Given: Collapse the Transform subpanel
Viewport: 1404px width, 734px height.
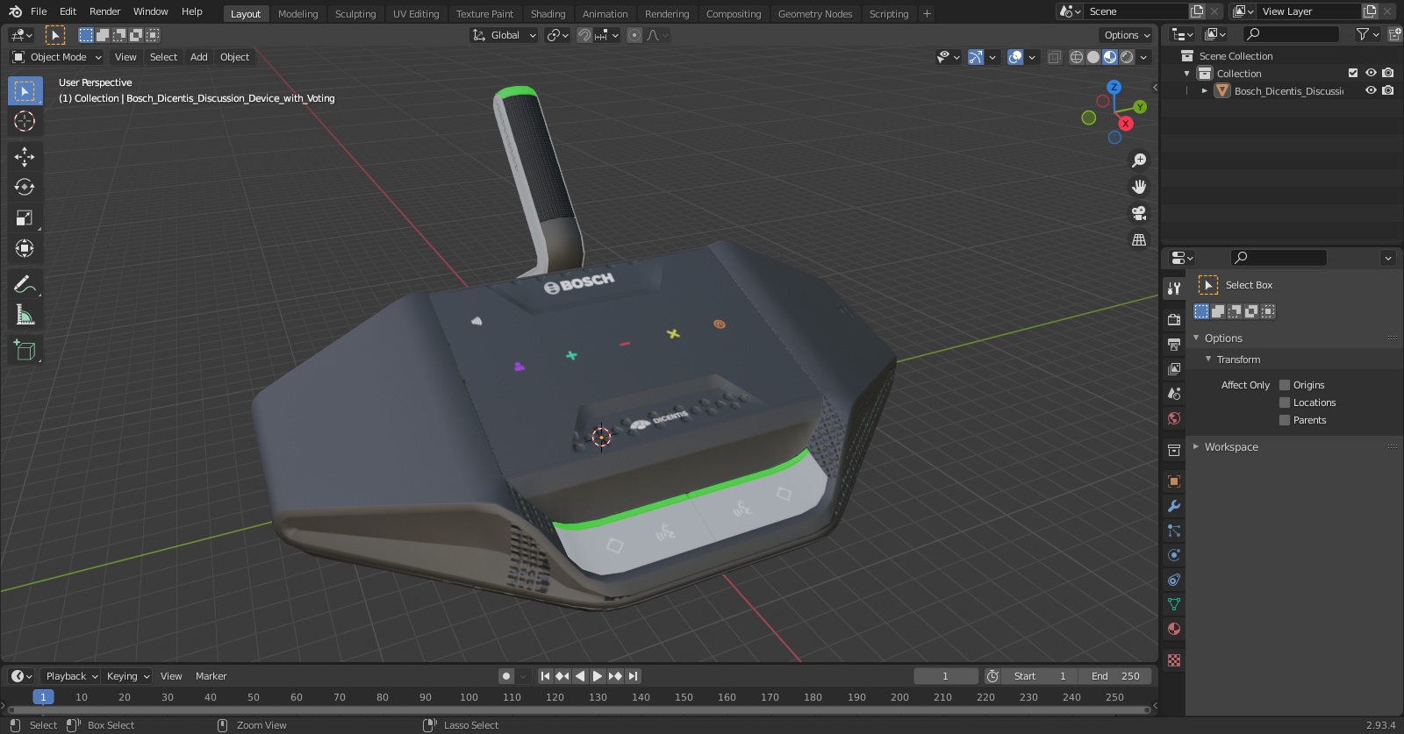Looking at the screenshot, I should point(1208,359).
